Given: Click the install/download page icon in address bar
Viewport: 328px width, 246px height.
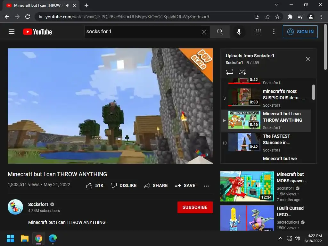Looking at the screenshot, I should tap(257, 17).
